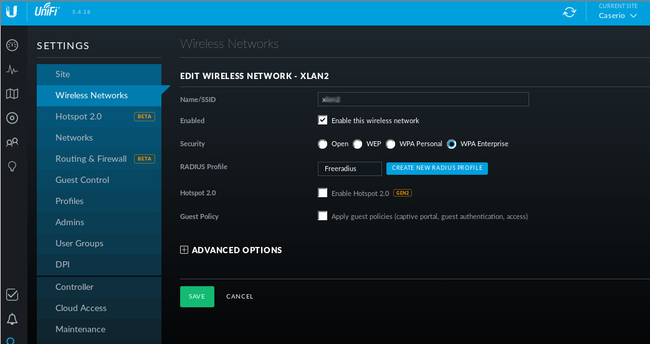Viewport: 650px width, 344px height.
Task: Click the green Save button
Action: (x=197, y=297)
